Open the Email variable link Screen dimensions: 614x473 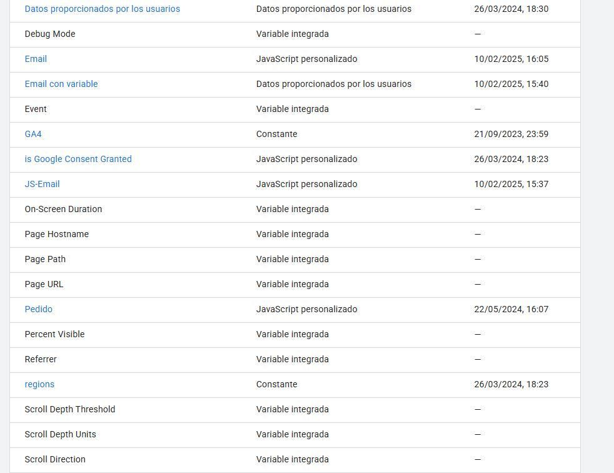pos(36,59)
